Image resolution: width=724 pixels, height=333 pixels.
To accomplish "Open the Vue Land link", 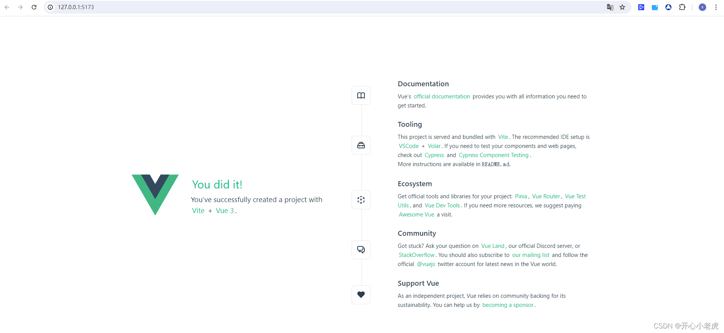I will (493, 246).
